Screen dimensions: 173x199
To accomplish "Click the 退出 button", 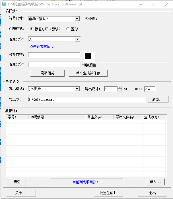I will tap(153, 193).
